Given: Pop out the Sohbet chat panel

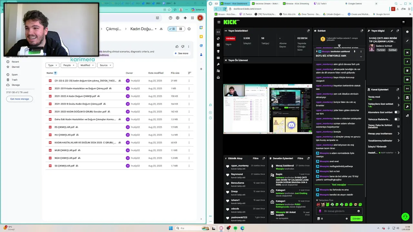Looking at the screenshot, I should point(362,31).
